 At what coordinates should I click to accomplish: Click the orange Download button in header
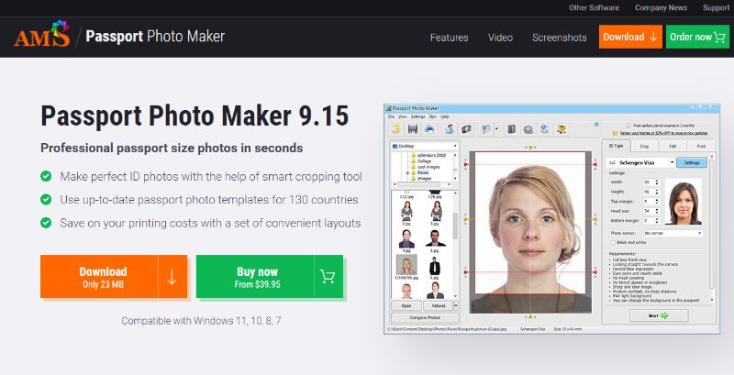pos(630,37)
